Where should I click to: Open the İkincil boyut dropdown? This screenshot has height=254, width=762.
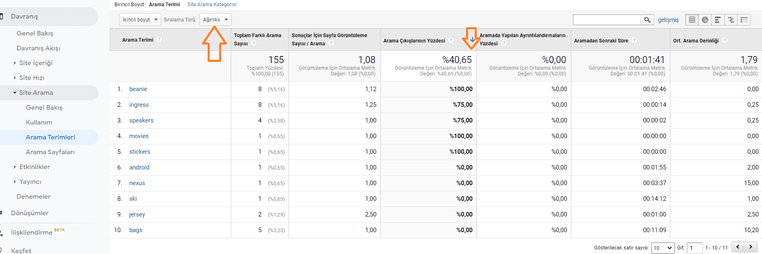(140, 20)
